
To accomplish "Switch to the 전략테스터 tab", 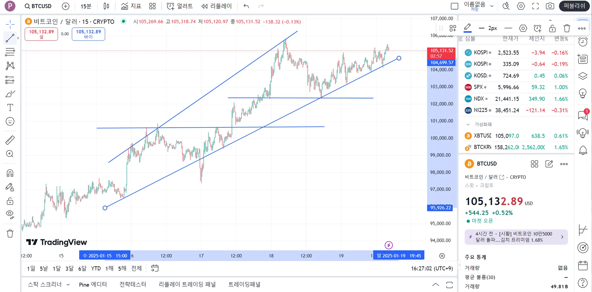I will 133,285.
